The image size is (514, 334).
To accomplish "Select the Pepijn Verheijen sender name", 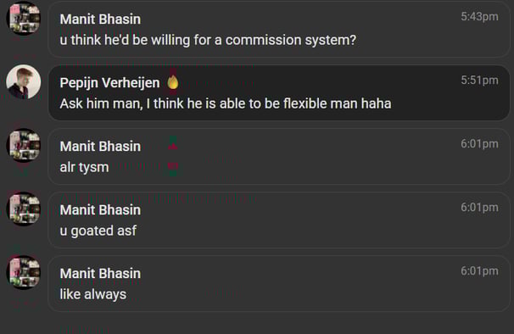I will click(x=109, y=82).
